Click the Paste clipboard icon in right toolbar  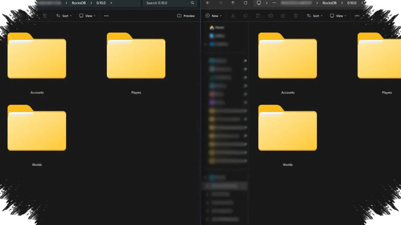[258, 16]
